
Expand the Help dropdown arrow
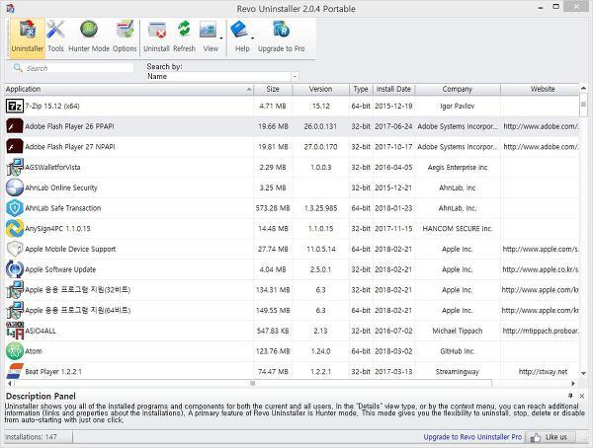(252, 37)
